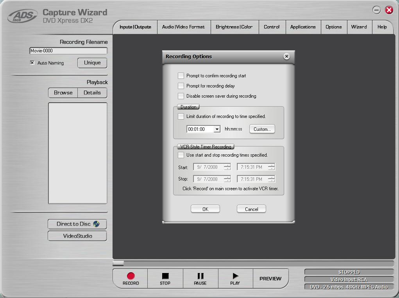
Task: Click the playback progress slider handle
Action: pos(118,263)
